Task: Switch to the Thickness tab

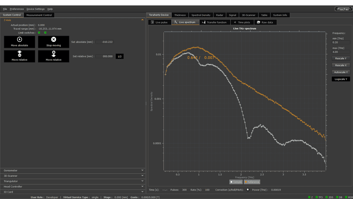Action: click(x=180, y=15)
